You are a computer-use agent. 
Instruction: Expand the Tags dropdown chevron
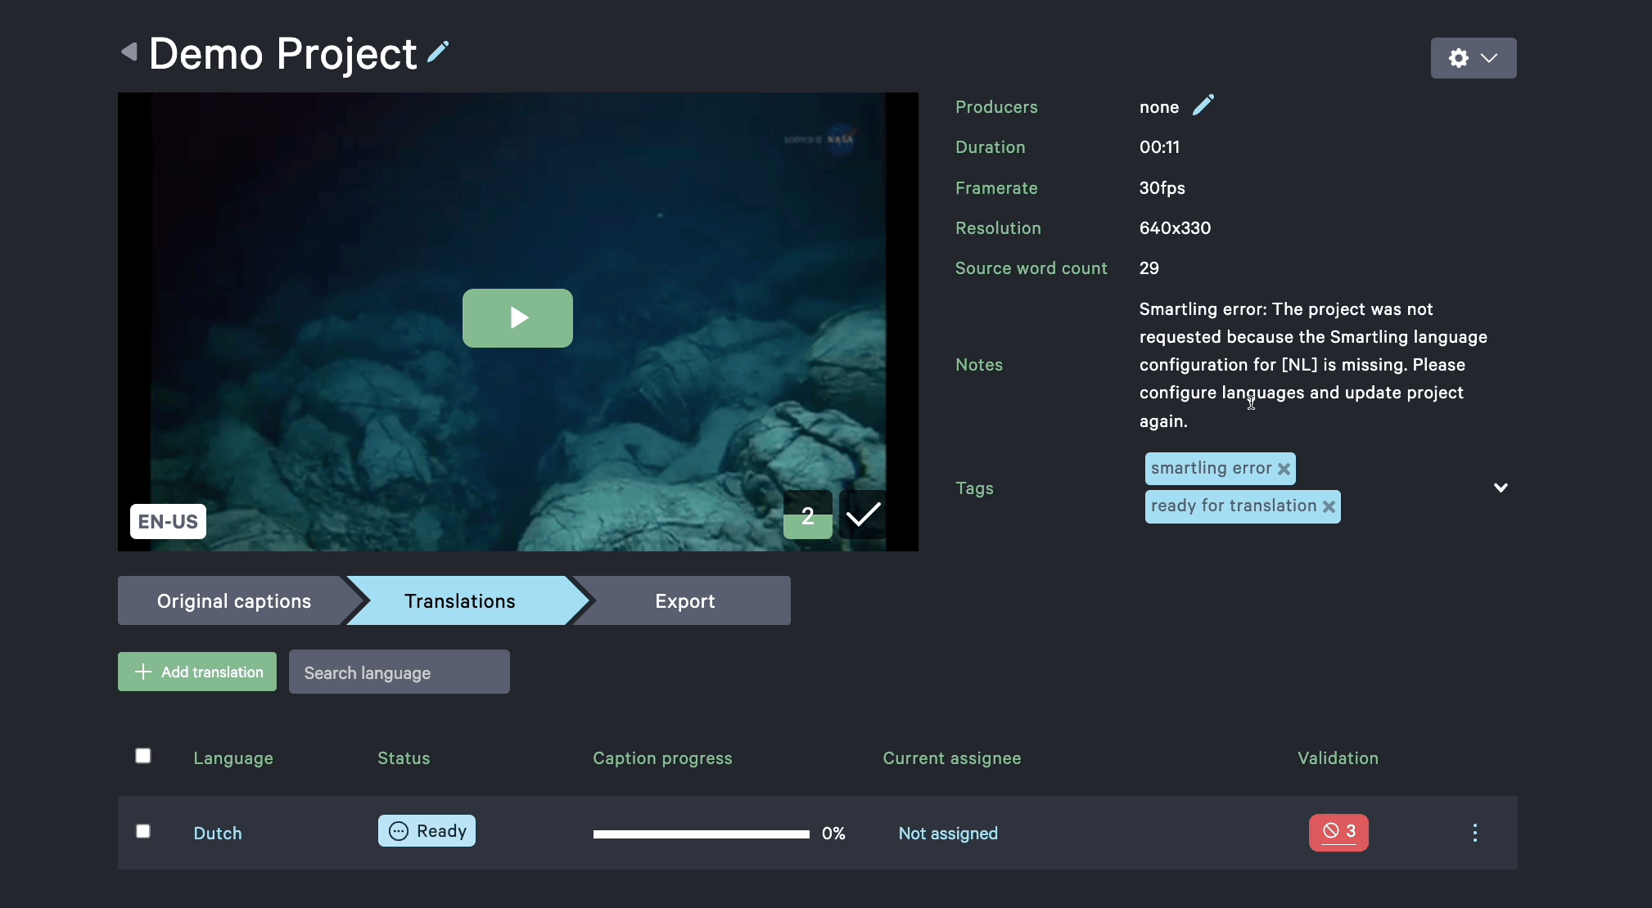(1501, 488)
